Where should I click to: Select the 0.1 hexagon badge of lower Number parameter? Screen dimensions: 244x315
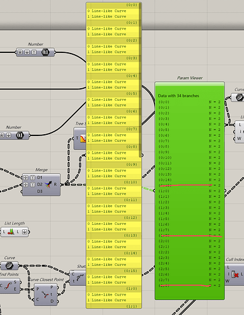coord(20,135)
